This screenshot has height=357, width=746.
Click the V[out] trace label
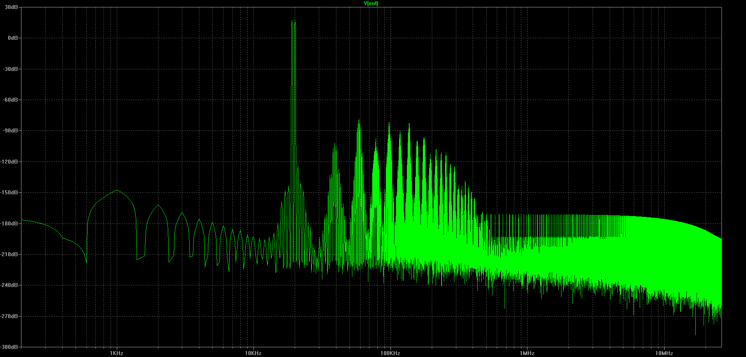(x=371, y=4)
